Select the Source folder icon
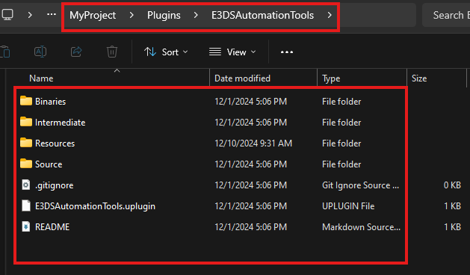 [26, 164]
